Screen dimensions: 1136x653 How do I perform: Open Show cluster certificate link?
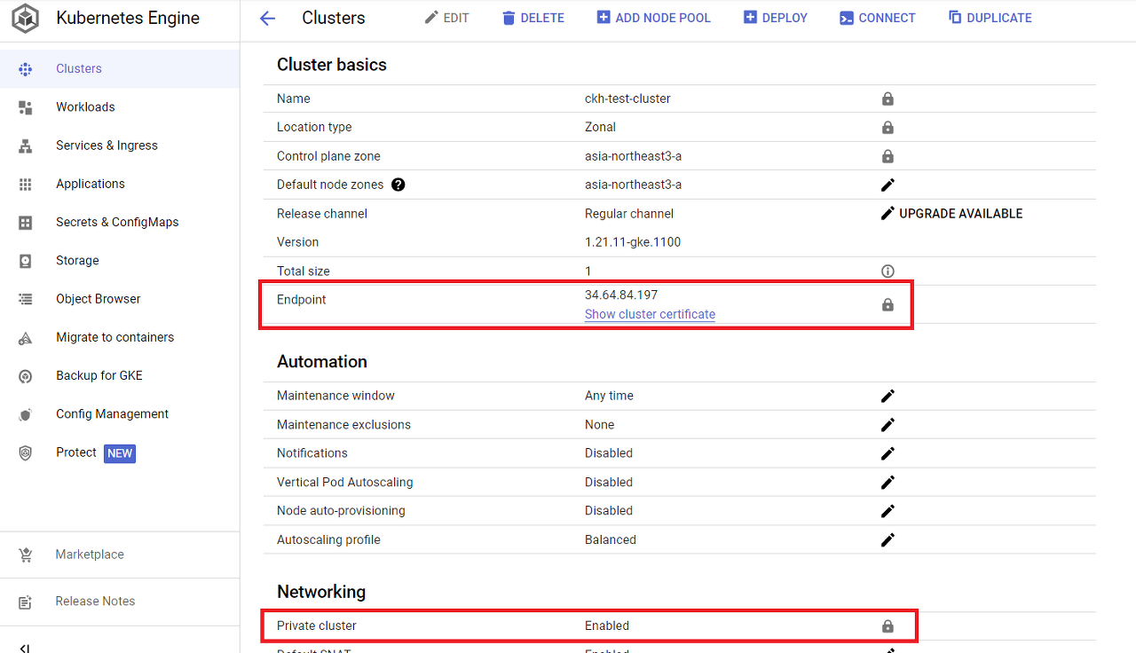(650, 314)
